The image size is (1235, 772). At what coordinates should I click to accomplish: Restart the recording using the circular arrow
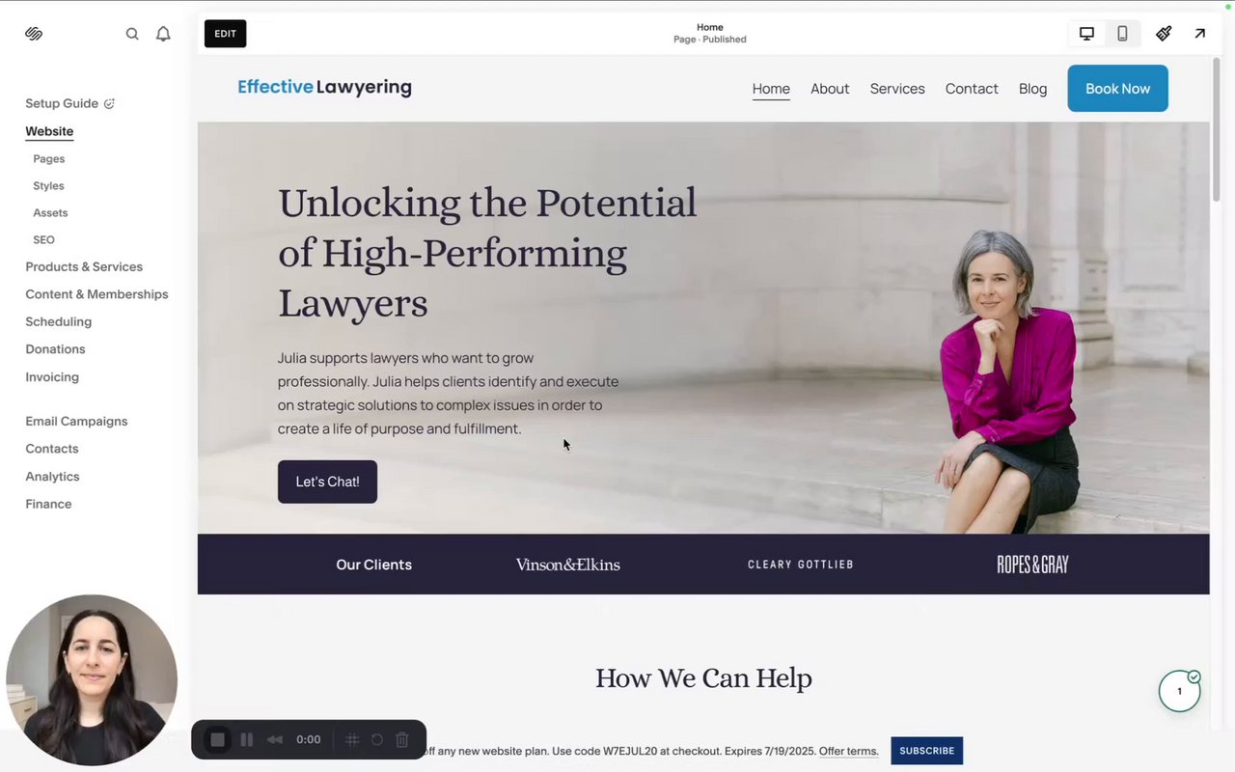377,740
